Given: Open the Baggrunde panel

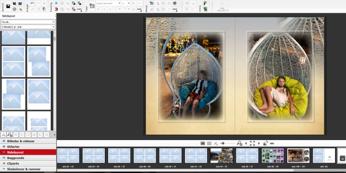Looking at the screenshot, I should click(28, 158).
